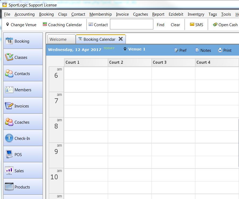Open the Tools menu
The height and width of the screenshot is (199, 239).
pyautogui.click(x=226, y=14)
